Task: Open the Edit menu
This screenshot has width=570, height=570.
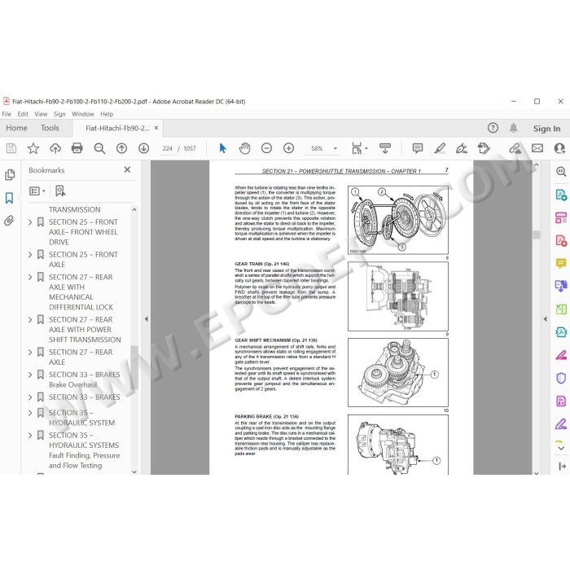Action: (x=23, y=114)
